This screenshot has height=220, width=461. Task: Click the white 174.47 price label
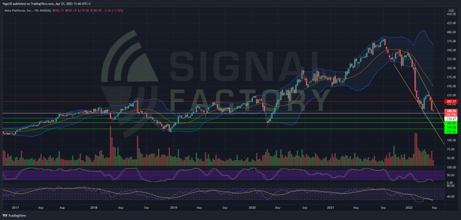452,119
